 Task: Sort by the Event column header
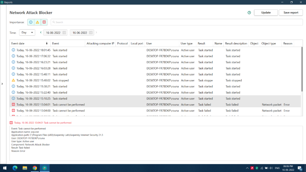click(68, 43)
